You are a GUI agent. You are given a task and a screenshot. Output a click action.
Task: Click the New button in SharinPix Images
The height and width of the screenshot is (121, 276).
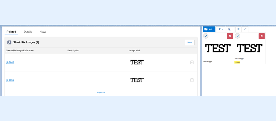pos(189,42)
